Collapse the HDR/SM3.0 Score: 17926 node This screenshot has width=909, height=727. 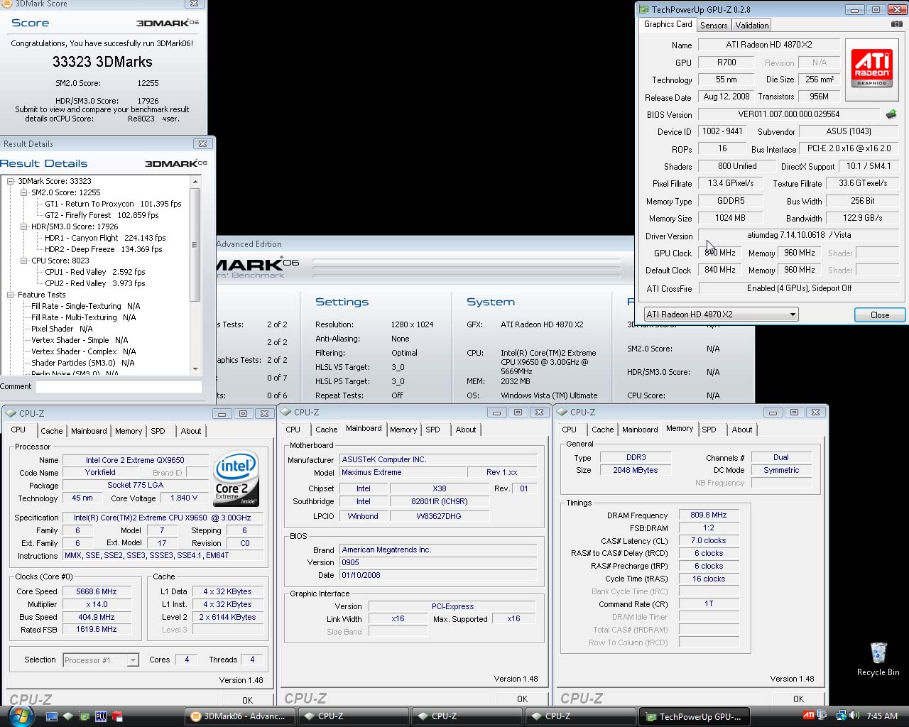[x=24, y=226]
